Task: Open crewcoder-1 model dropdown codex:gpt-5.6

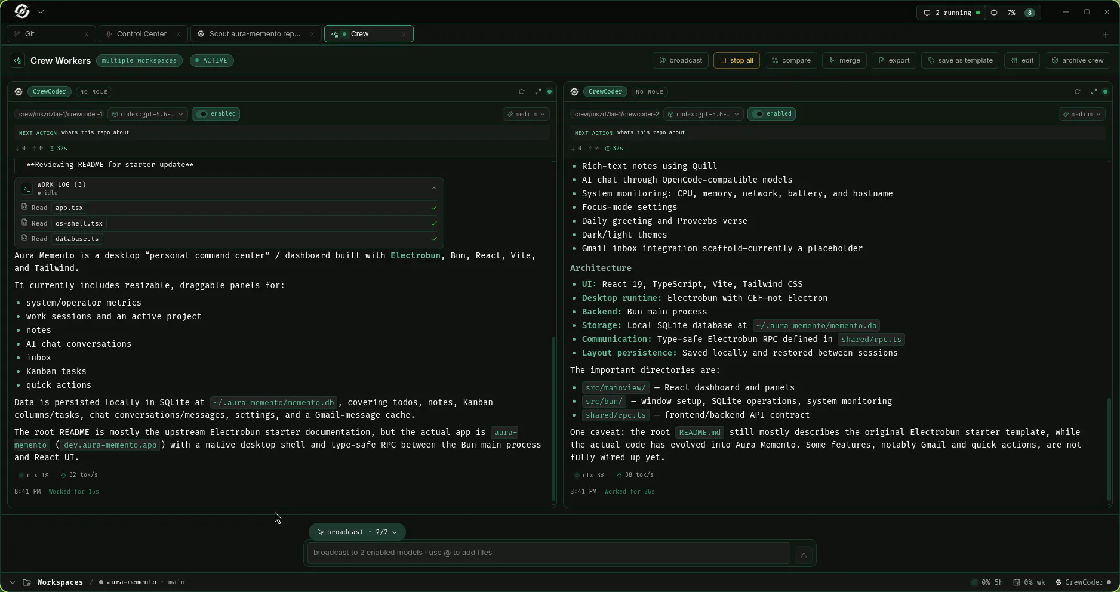Action: click(x=147, y=114)
